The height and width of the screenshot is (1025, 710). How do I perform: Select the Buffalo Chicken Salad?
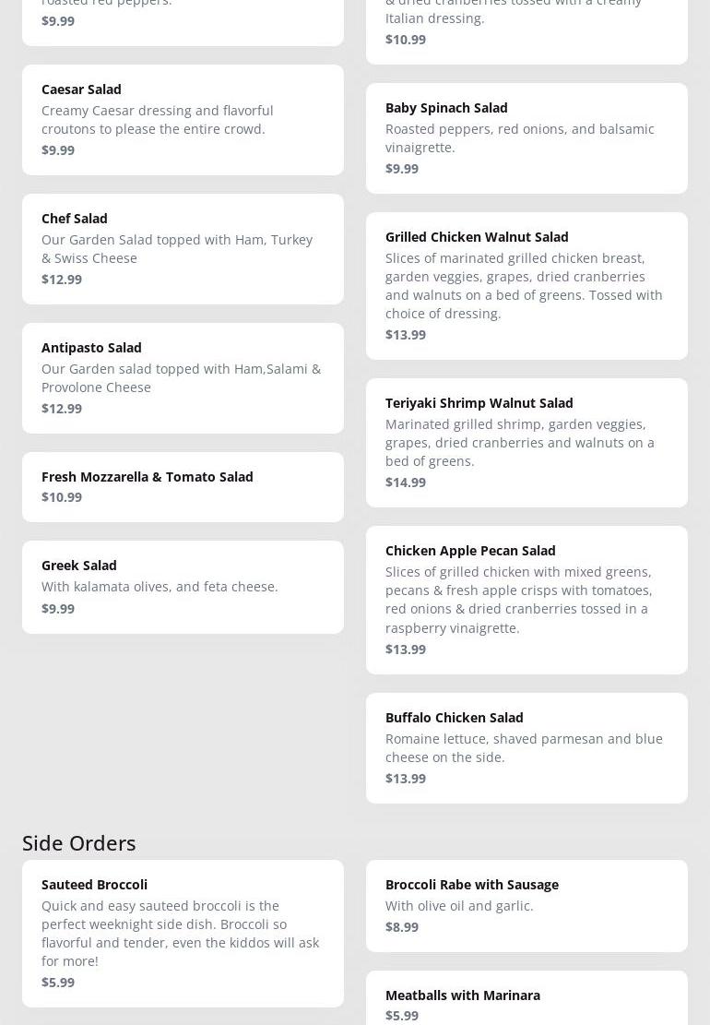tap(527, 747)
